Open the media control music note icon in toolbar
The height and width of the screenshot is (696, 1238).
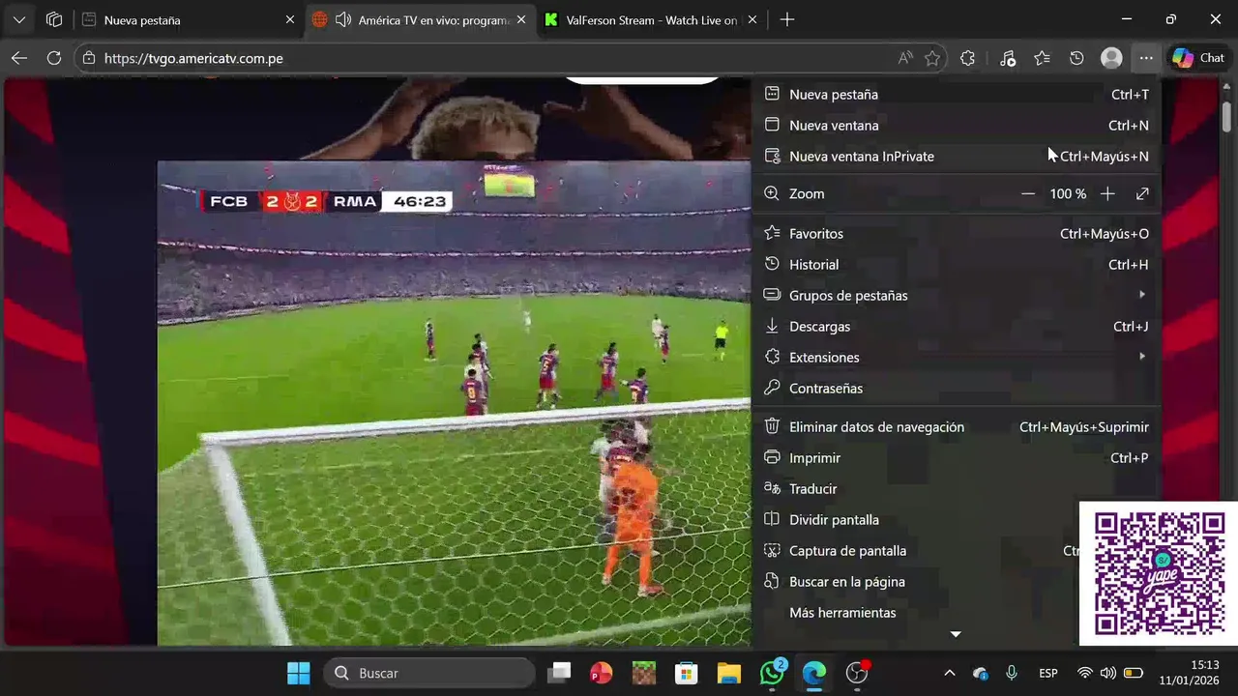(1007, 58)
